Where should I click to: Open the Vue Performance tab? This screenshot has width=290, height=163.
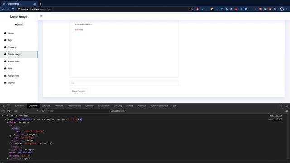point(159,106)
